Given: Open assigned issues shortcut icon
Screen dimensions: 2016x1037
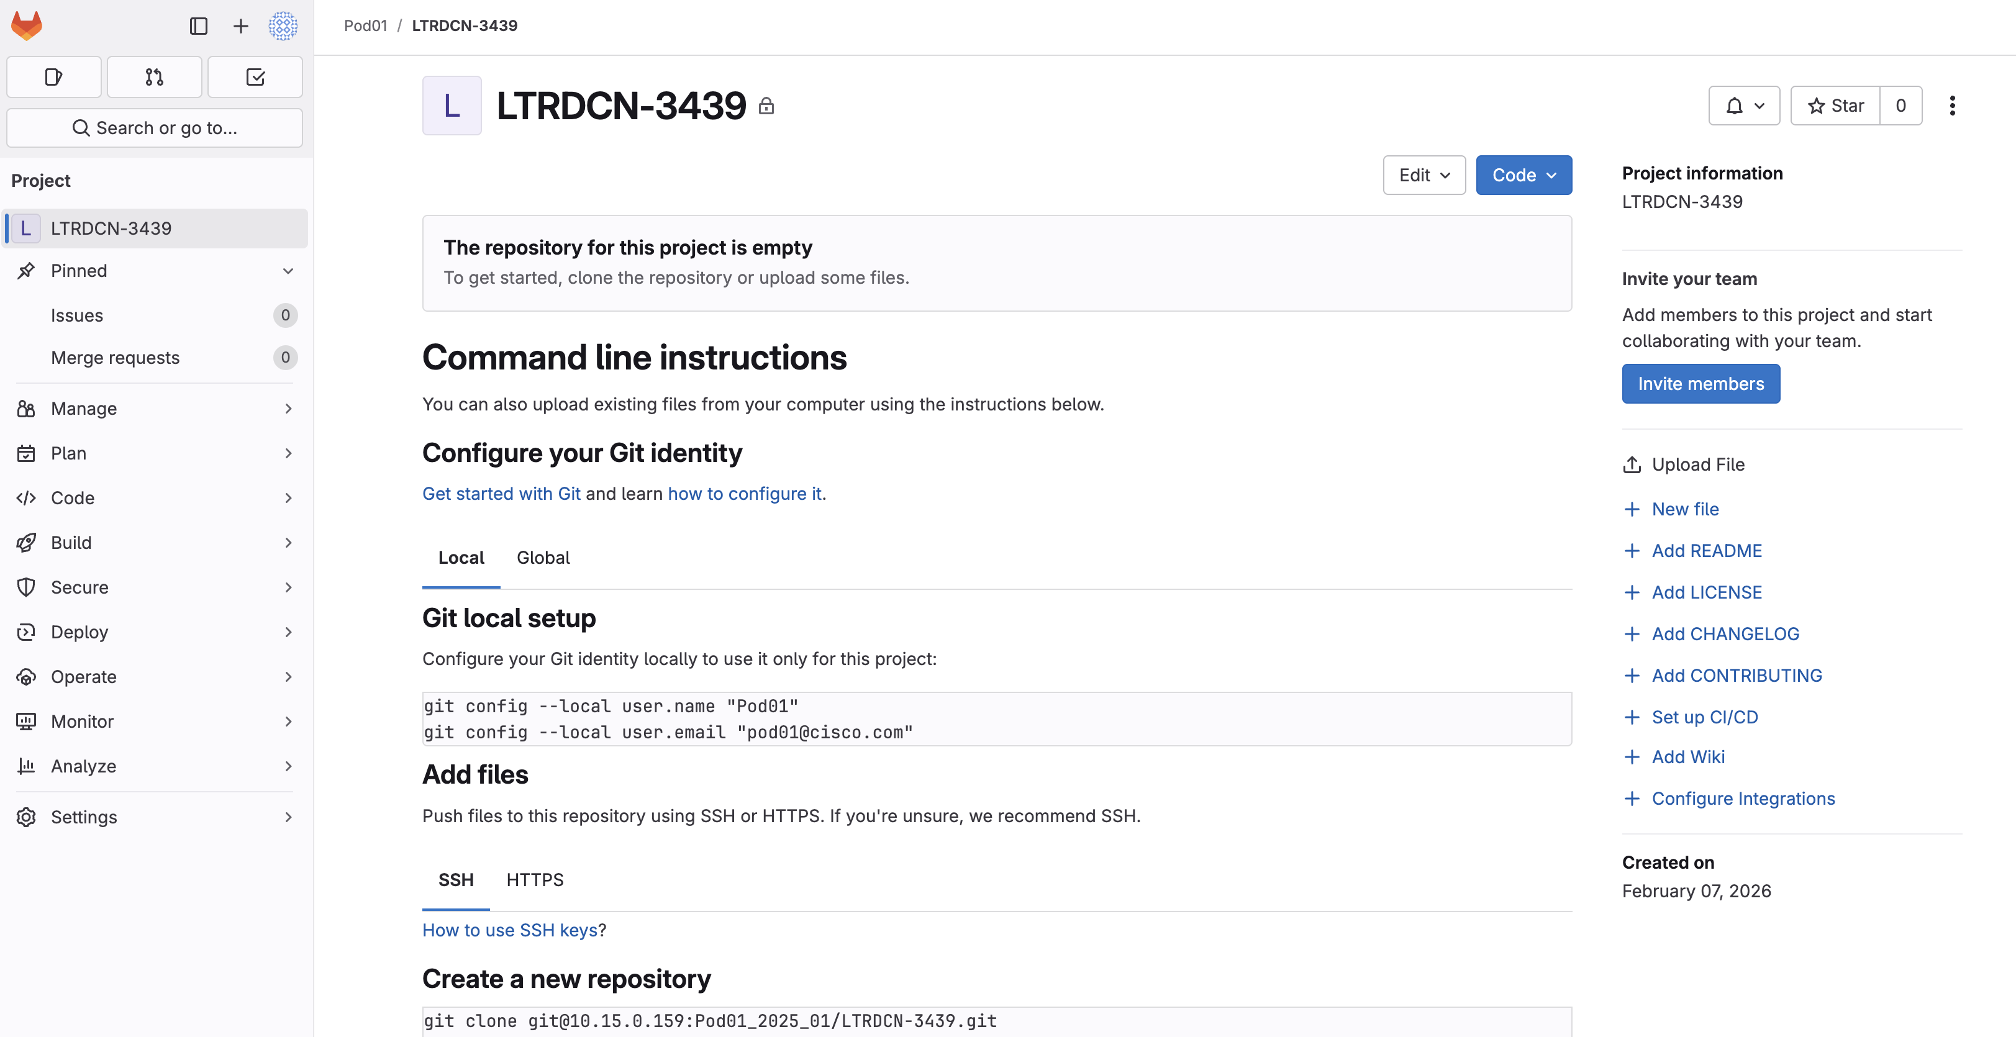Looking at the screenshot, I should [x=53, y=77].
